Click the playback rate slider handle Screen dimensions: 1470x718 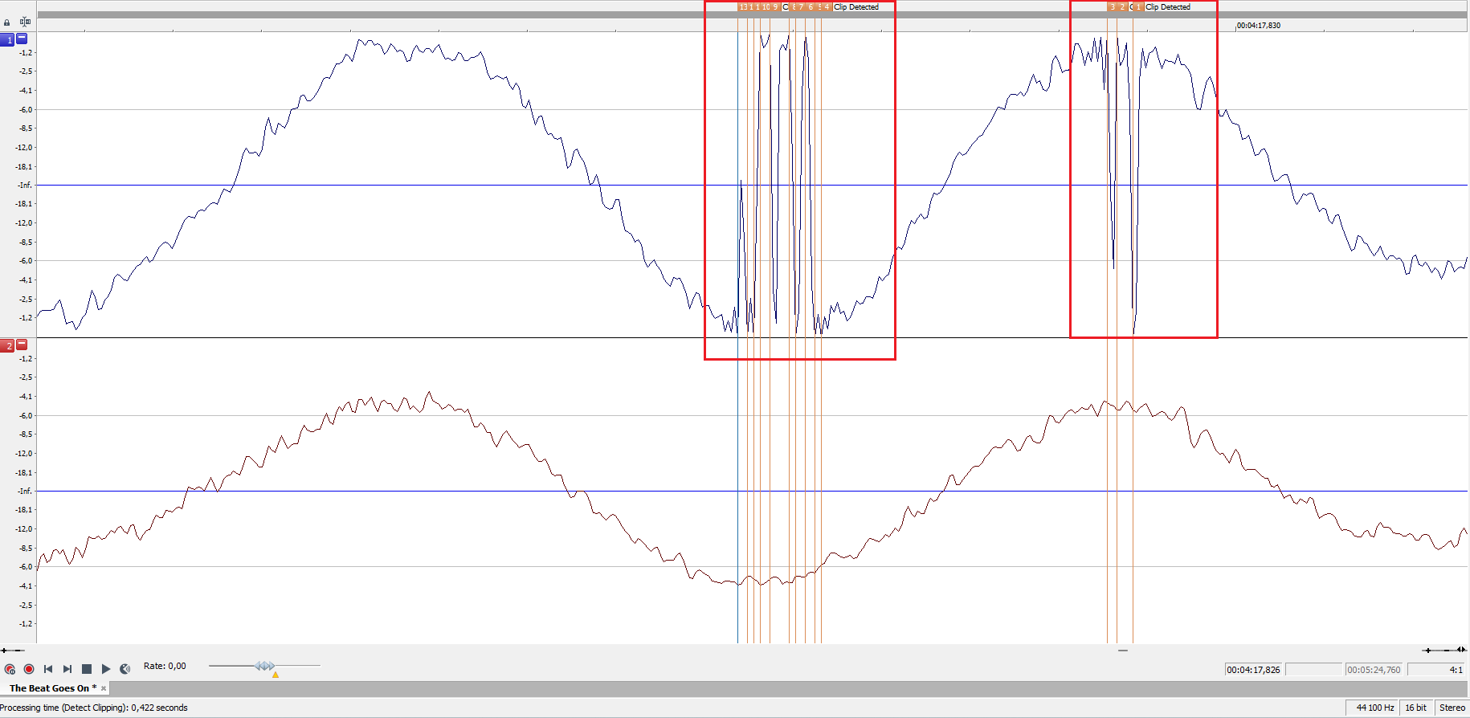[x=265, y=666]
